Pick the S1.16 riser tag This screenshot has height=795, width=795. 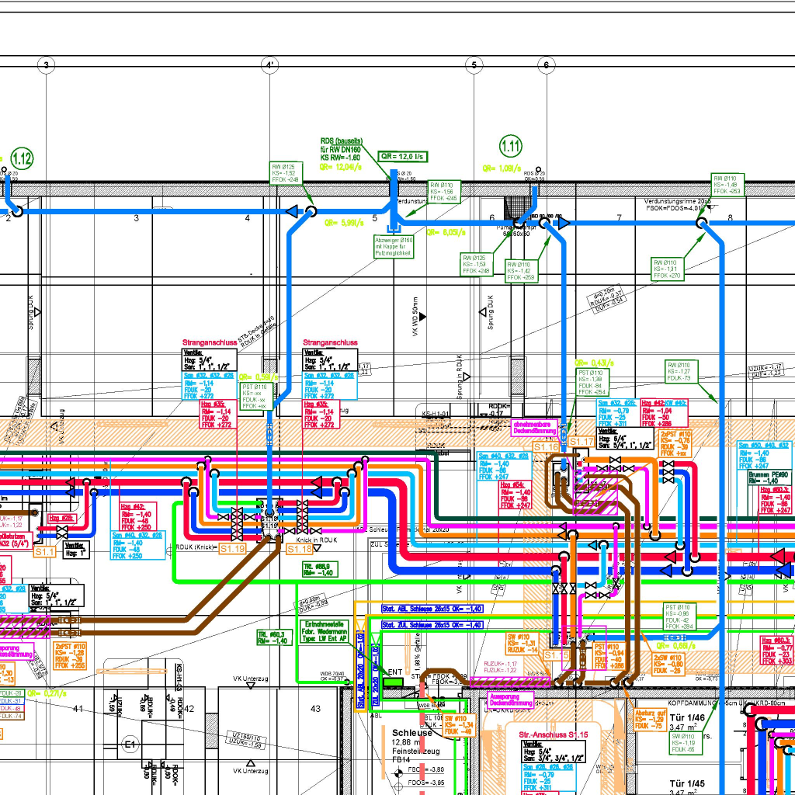click(546, 446)
